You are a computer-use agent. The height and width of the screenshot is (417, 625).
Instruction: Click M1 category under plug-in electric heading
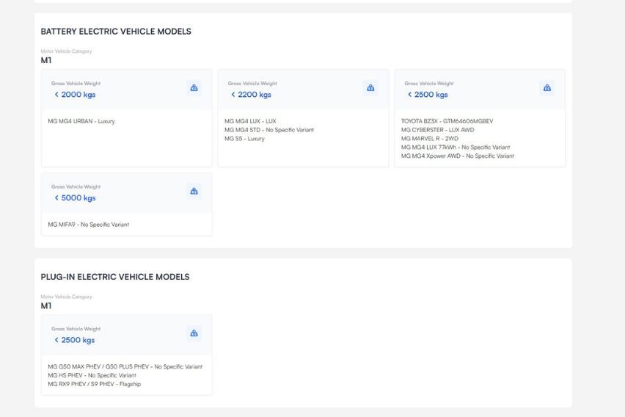point(46,305)
